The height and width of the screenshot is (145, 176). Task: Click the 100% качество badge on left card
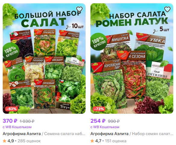click(11, 51)
